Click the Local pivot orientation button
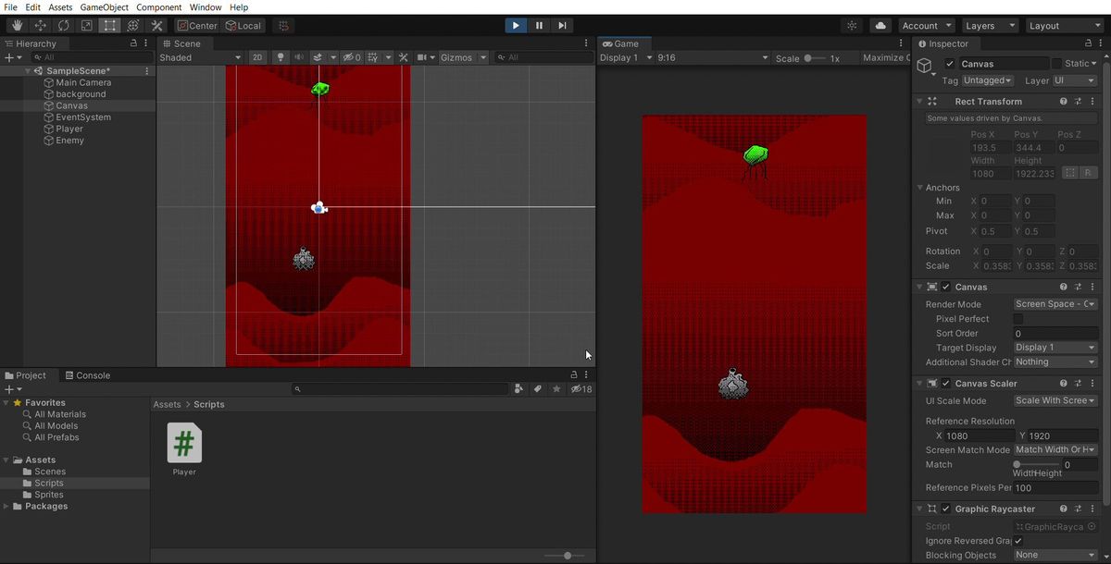The image size is (1111, 564). point(244,25)
